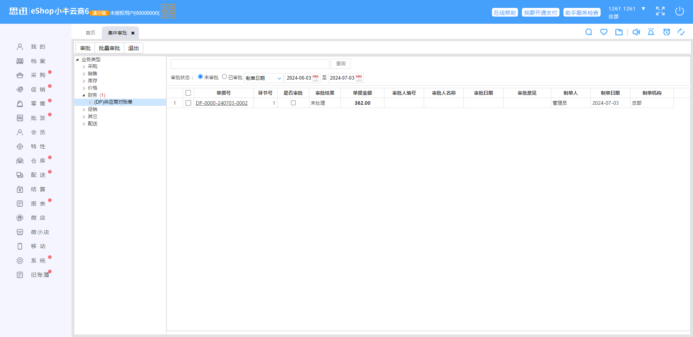Image resolution: width=693 pixels, height=337 pixels.
Task: Toggle 是否审批 checkbox in first row
Action: point(293,103)
